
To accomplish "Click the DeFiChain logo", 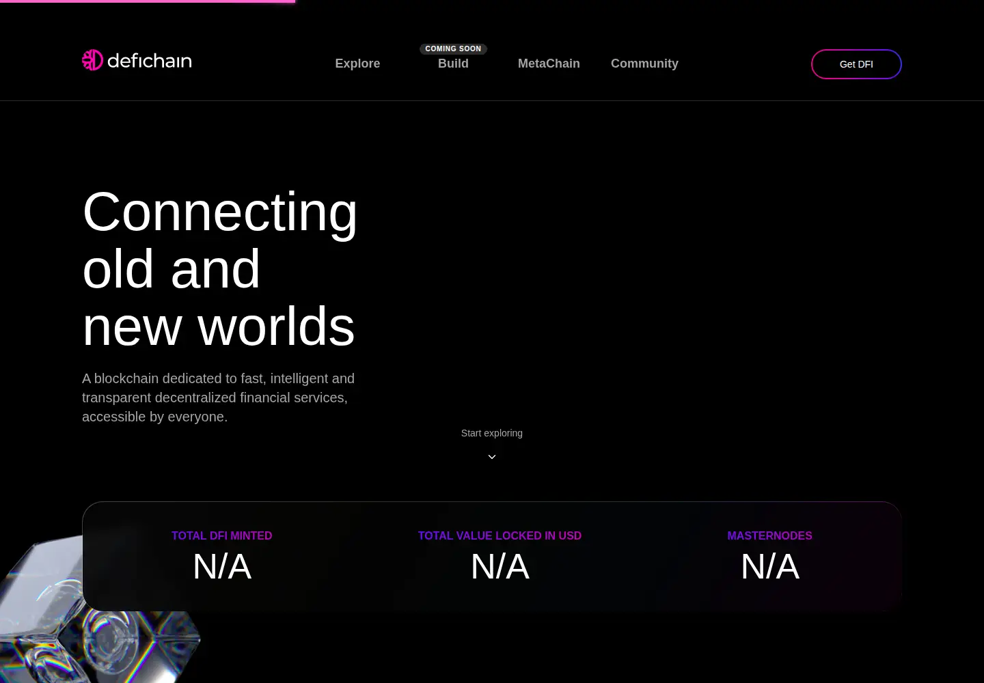I will [x=137, y=60].
